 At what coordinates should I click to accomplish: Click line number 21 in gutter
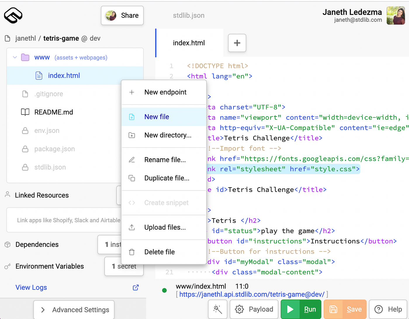tap(169, 272)
